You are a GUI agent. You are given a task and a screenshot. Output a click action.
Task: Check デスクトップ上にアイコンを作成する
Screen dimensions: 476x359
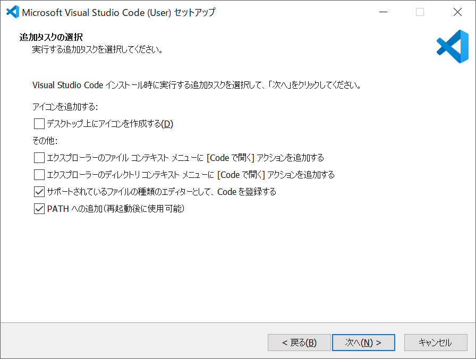[x=39, y=124]
